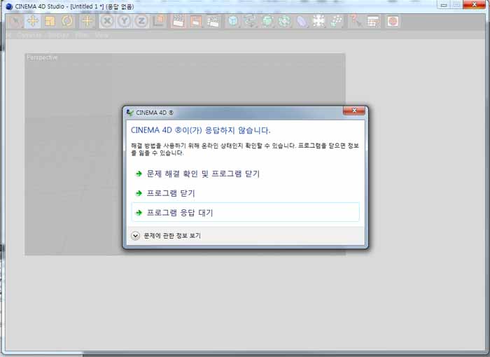490x357 pixels.
Task: Open the Filter viewport menu
Action: (82, 34)
